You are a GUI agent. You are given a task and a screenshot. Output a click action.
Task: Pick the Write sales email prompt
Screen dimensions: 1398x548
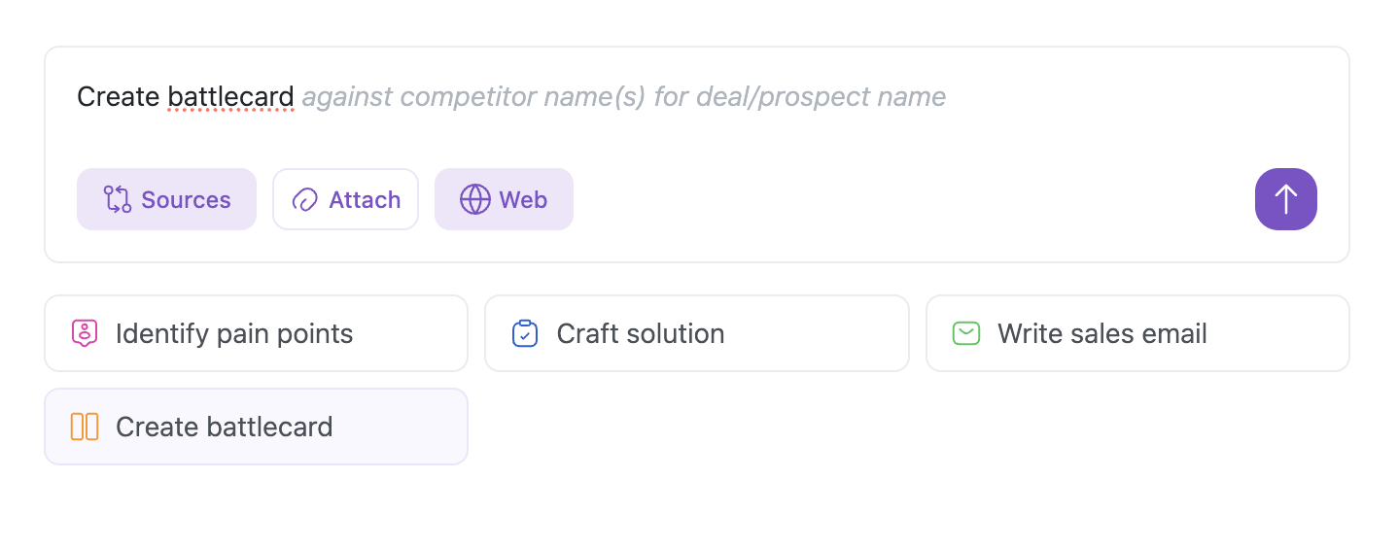pos(1101,334)
